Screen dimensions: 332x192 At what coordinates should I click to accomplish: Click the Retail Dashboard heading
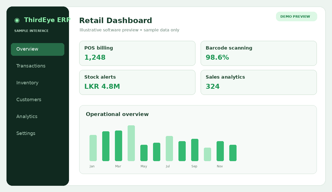point(115,20)
